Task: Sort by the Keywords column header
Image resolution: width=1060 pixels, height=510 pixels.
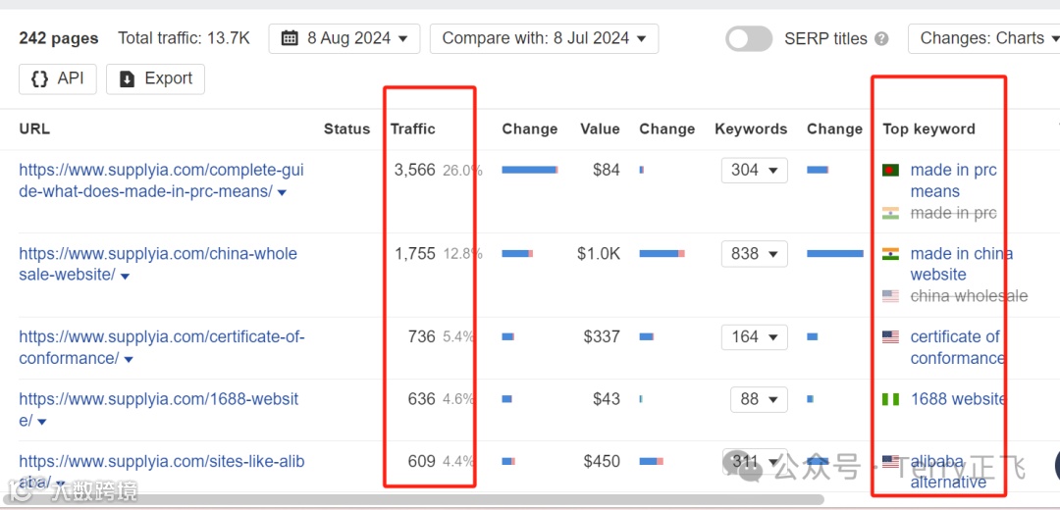Action: point(751,128)
